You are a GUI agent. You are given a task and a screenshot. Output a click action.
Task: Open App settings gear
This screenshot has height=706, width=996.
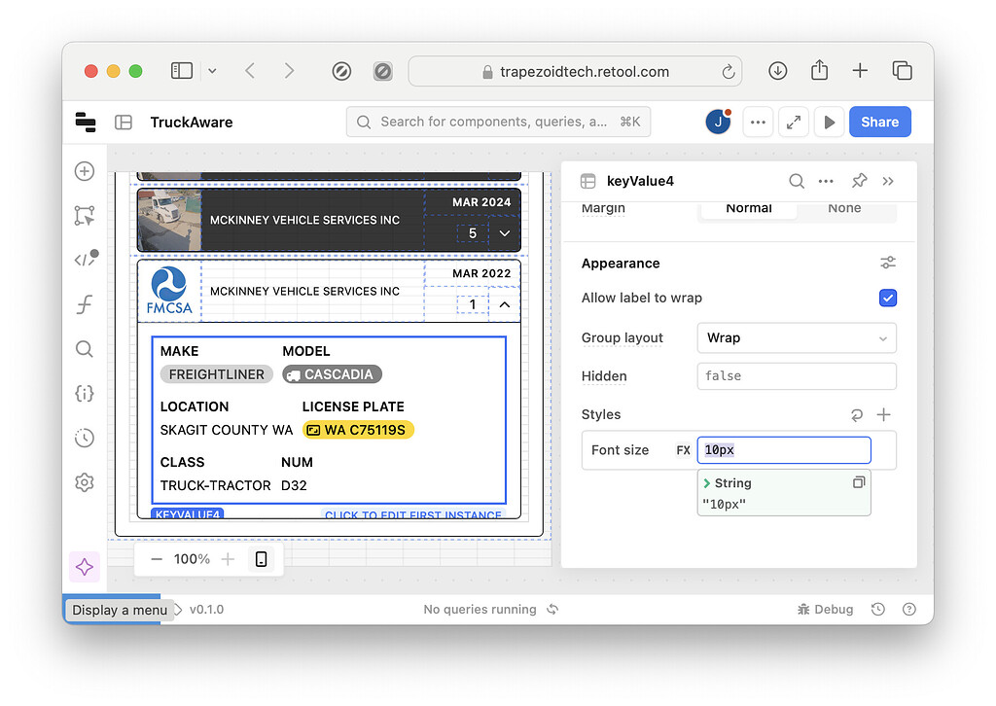click(85, 482)
